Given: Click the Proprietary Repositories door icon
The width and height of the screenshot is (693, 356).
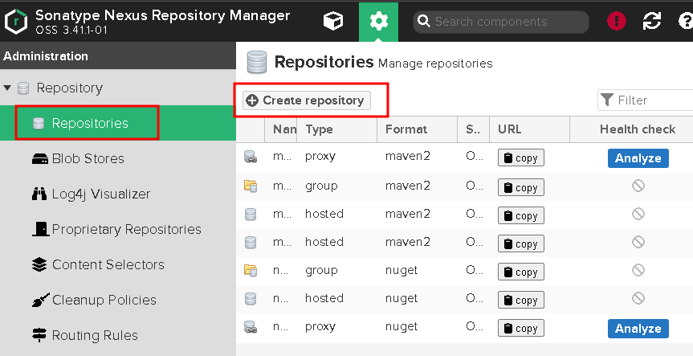Looking at the screenshot, I should coord(41,229).
